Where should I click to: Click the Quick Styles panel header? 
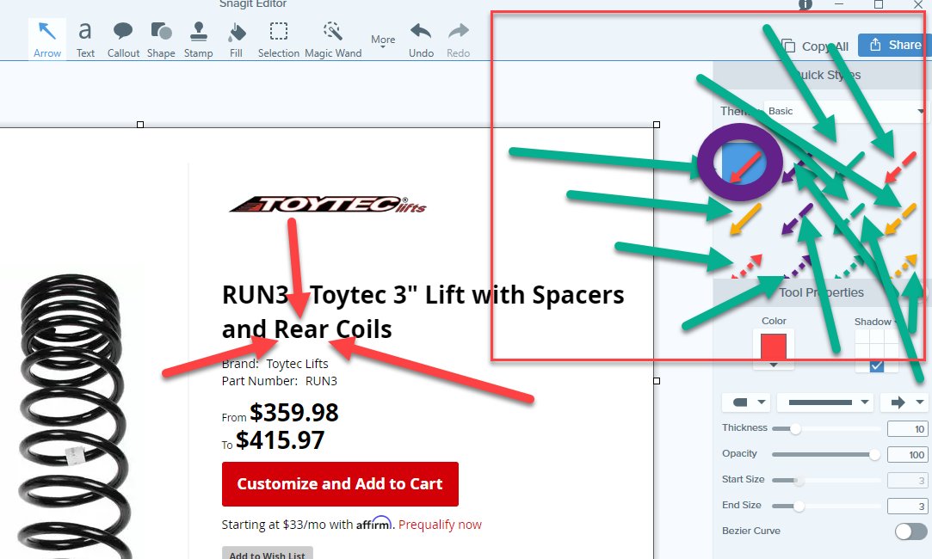[x=823, y=76]
